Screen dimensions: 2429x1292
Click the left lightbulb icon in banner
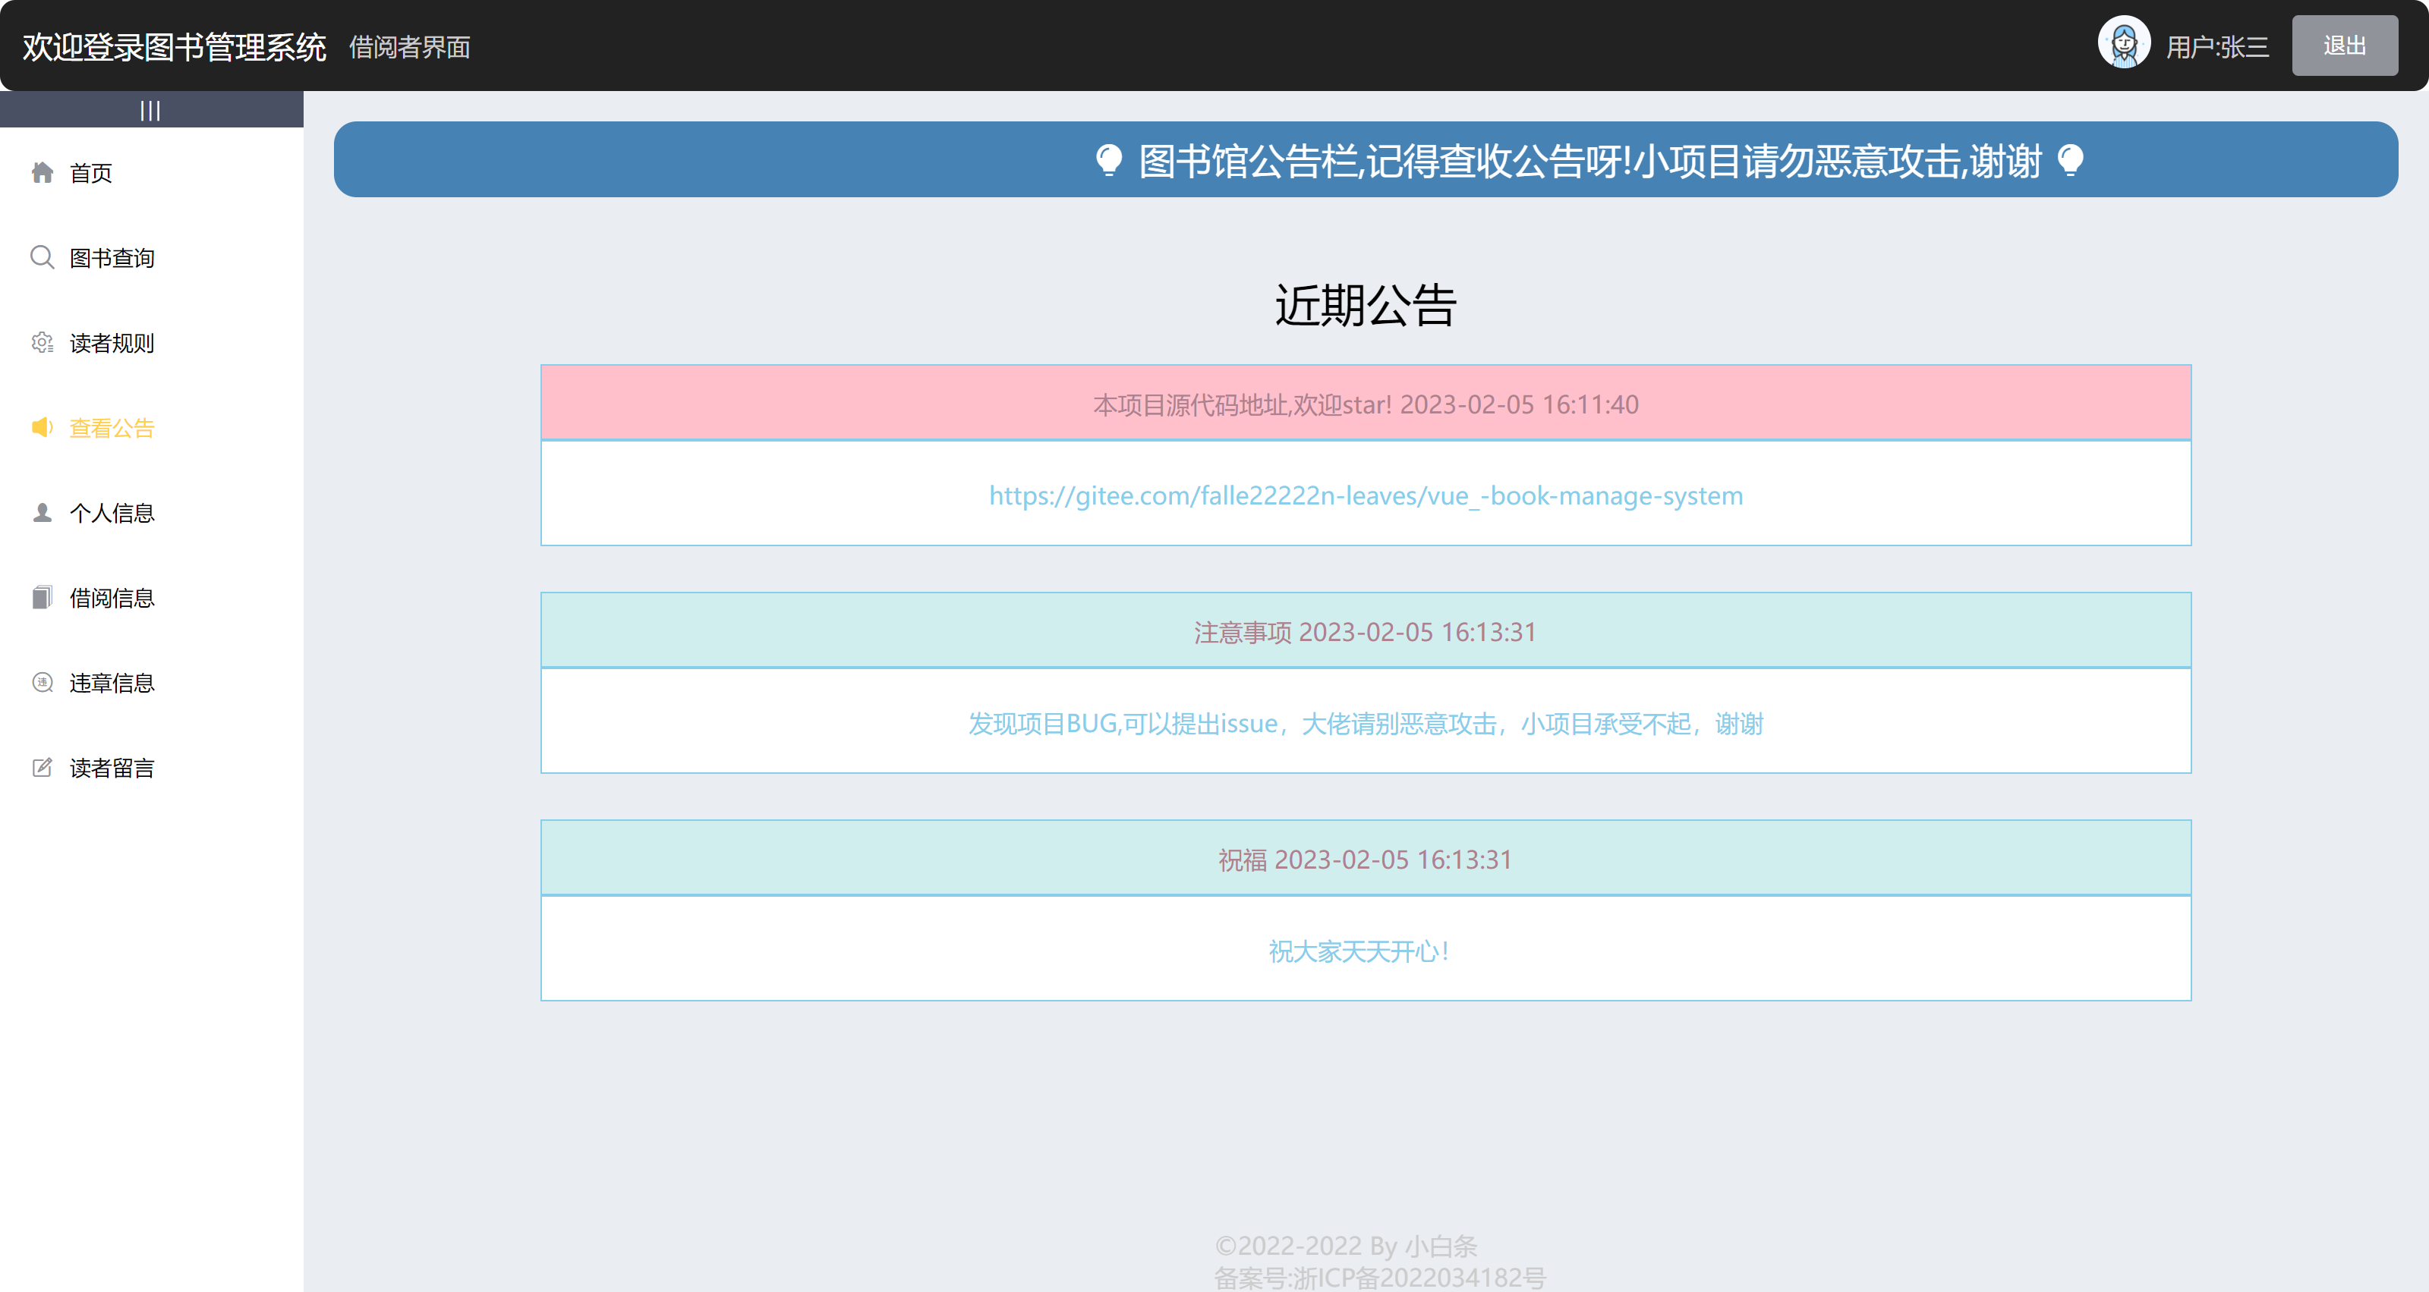[x=1109, y=160]
